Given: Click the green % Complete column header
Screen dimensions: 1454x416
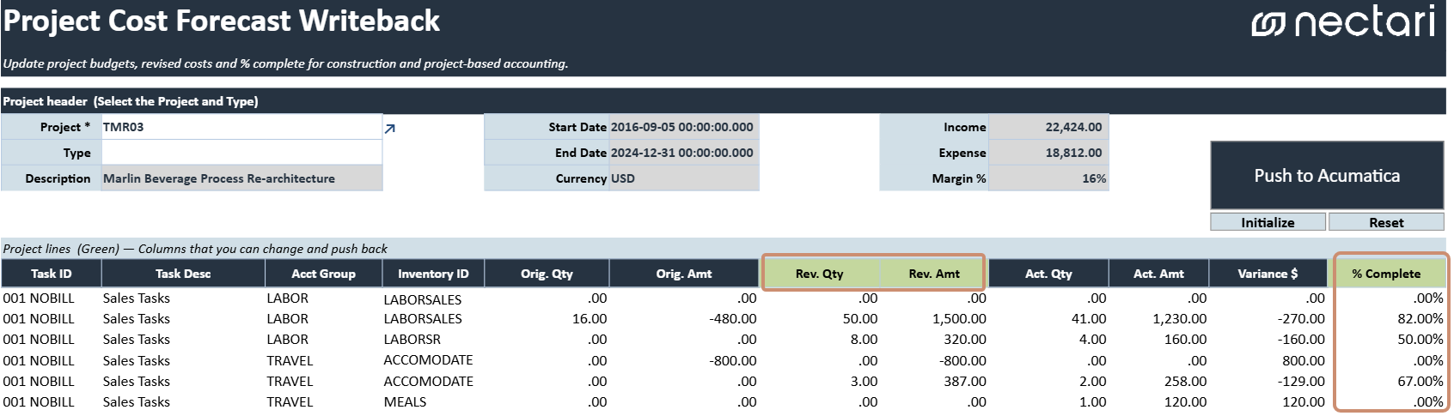Looking at the screenshot, I should pyautogui.click(x=1386, y=274).
